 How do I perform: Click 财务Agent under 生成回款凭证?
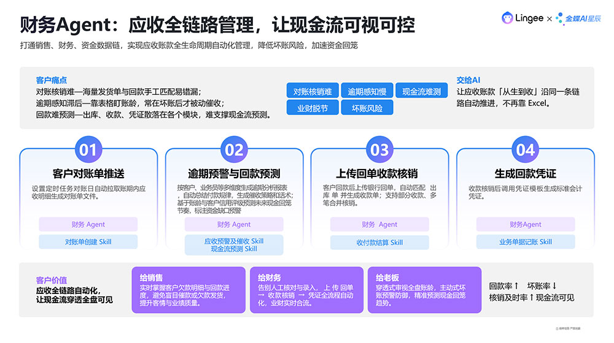(x=526, y=224)
